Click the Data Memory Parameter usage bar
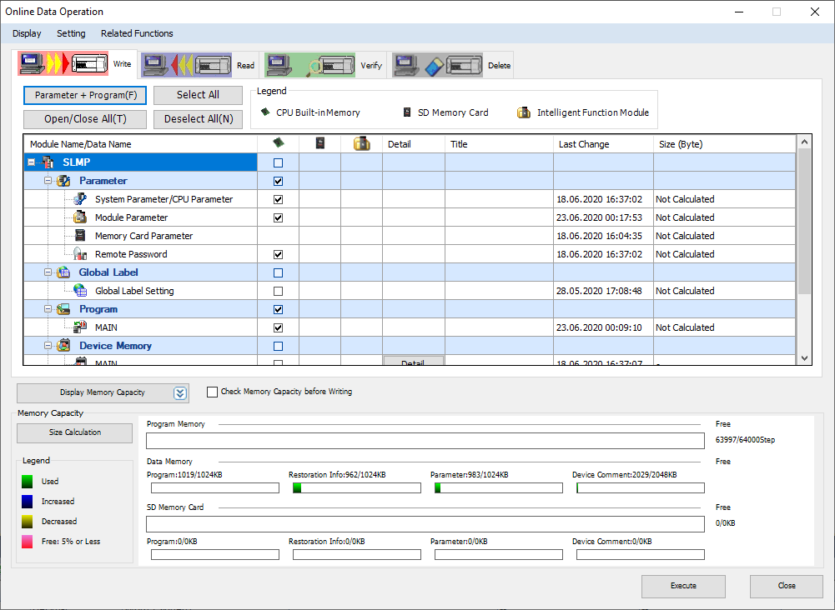The height and width of the screenshot is (610, 835). click(499, 487)
